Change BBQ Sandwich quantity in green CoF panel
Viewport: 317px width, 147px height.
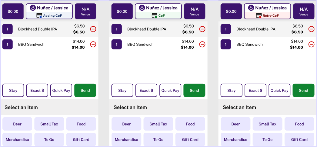(x=117, y=44)
